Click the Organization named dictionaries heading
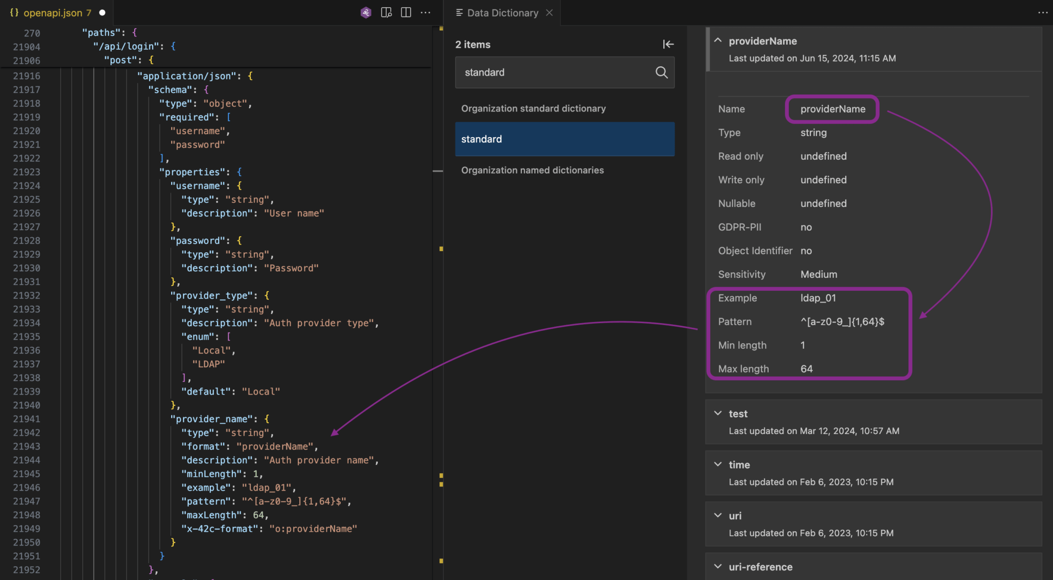 533,170
